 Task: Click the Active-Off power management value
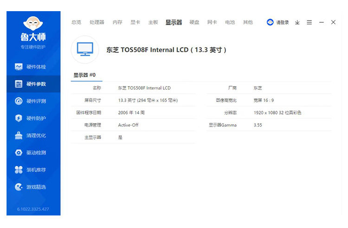[128, 125]
